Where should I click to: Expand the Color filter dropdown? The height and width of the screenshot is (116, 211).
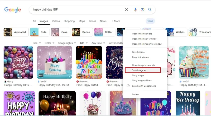(49, 43)
